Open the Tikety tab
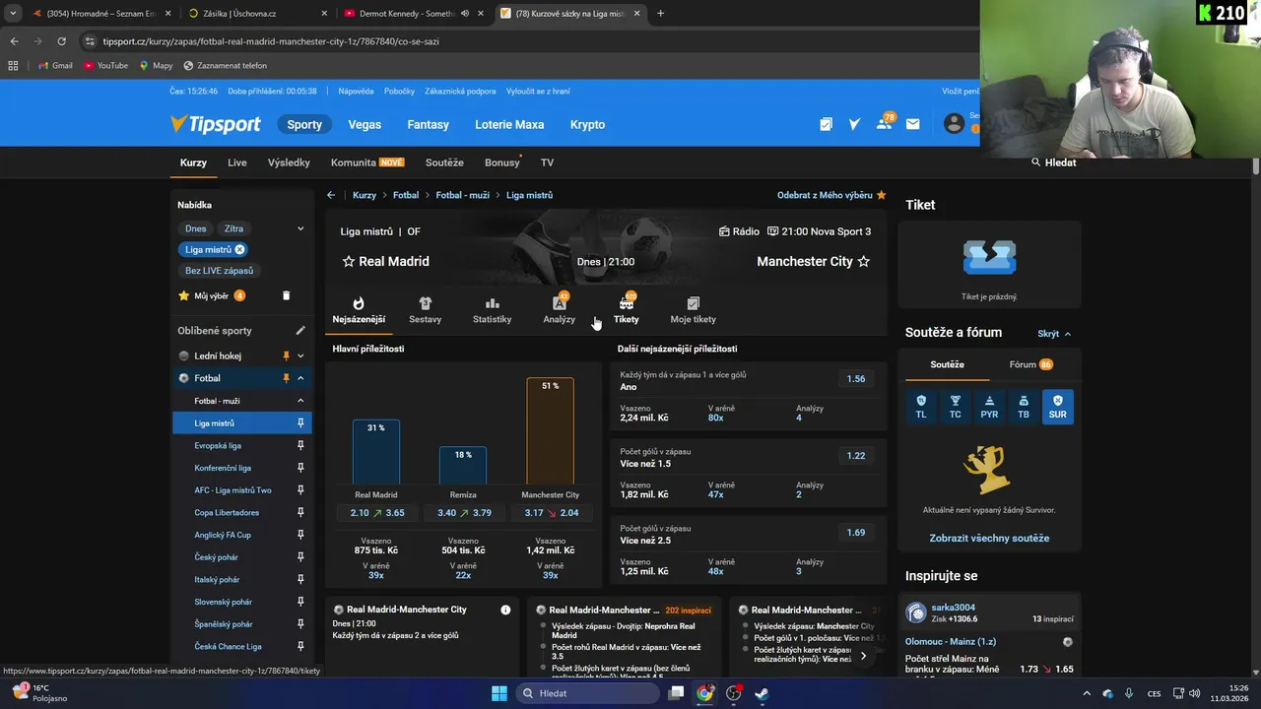This screenshot has width=1261, height=709. [x=626, y=309]
